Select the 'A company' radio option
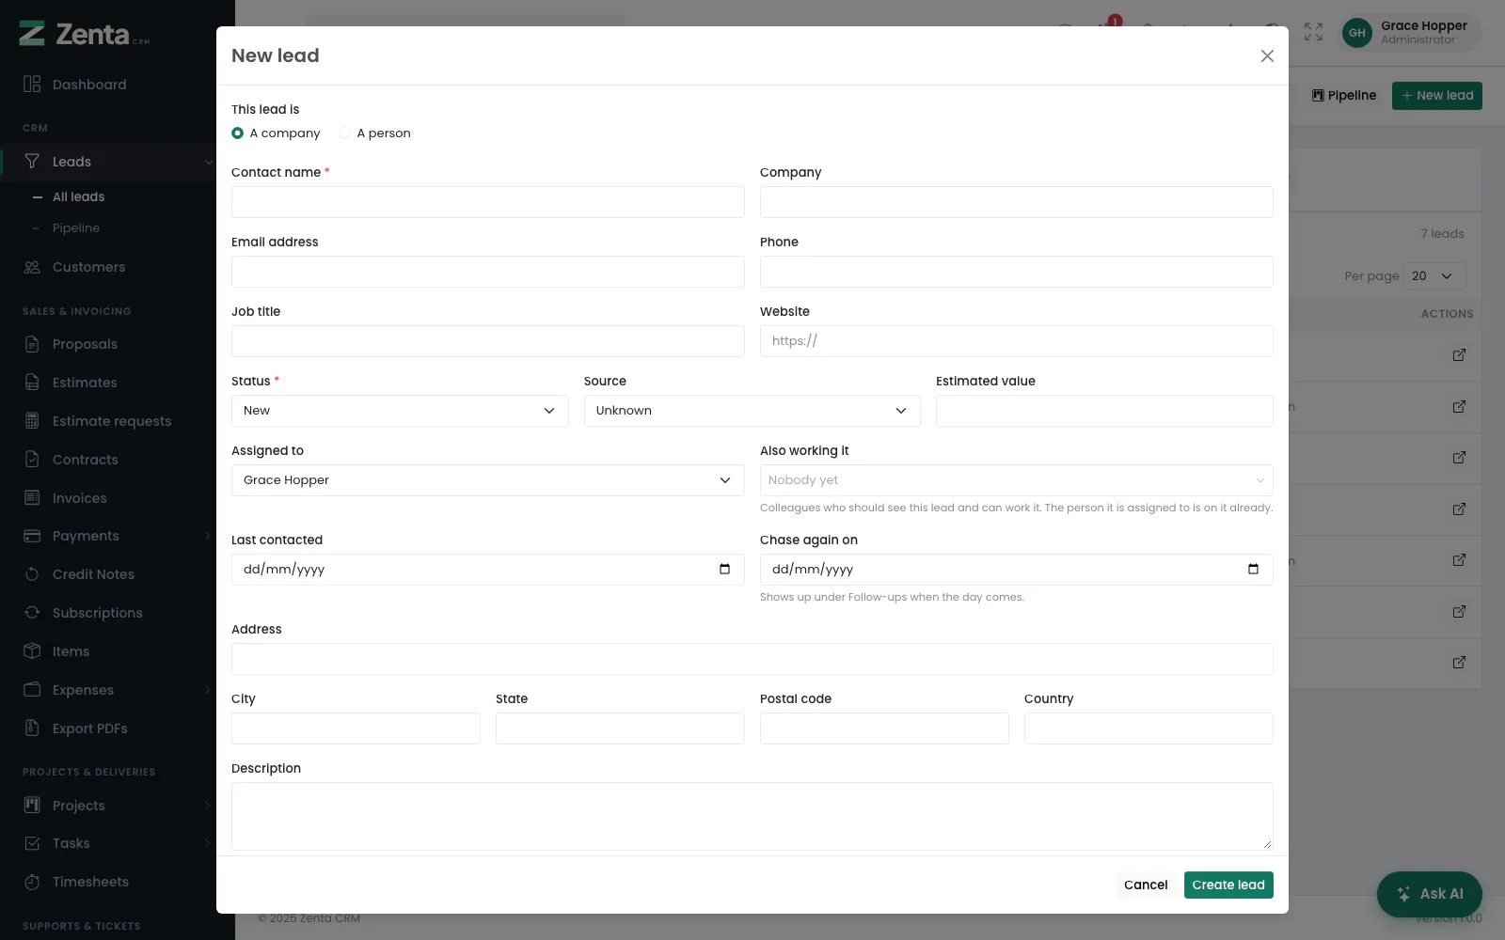1505x940 pixels. pyautogui.click(x=237, y=133)
